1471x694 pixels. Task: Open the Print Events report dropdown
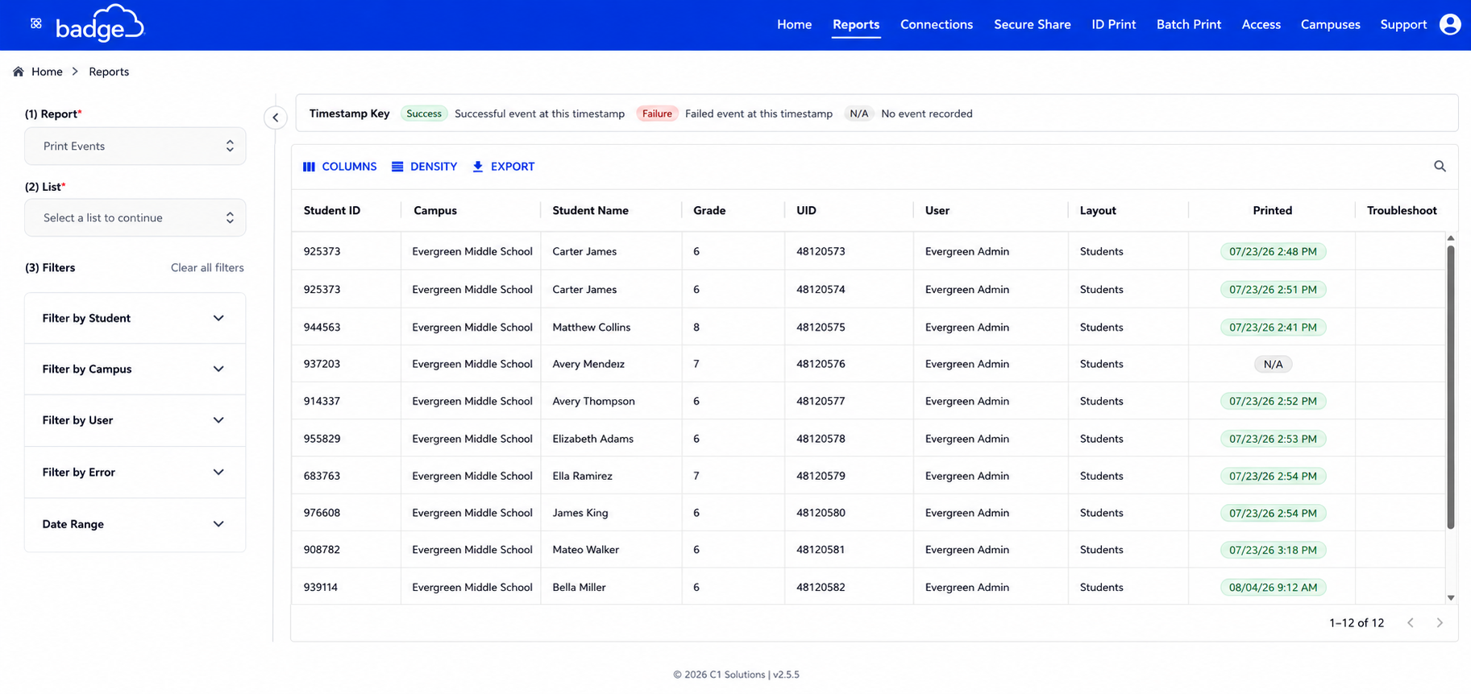(x=135, y=146)
